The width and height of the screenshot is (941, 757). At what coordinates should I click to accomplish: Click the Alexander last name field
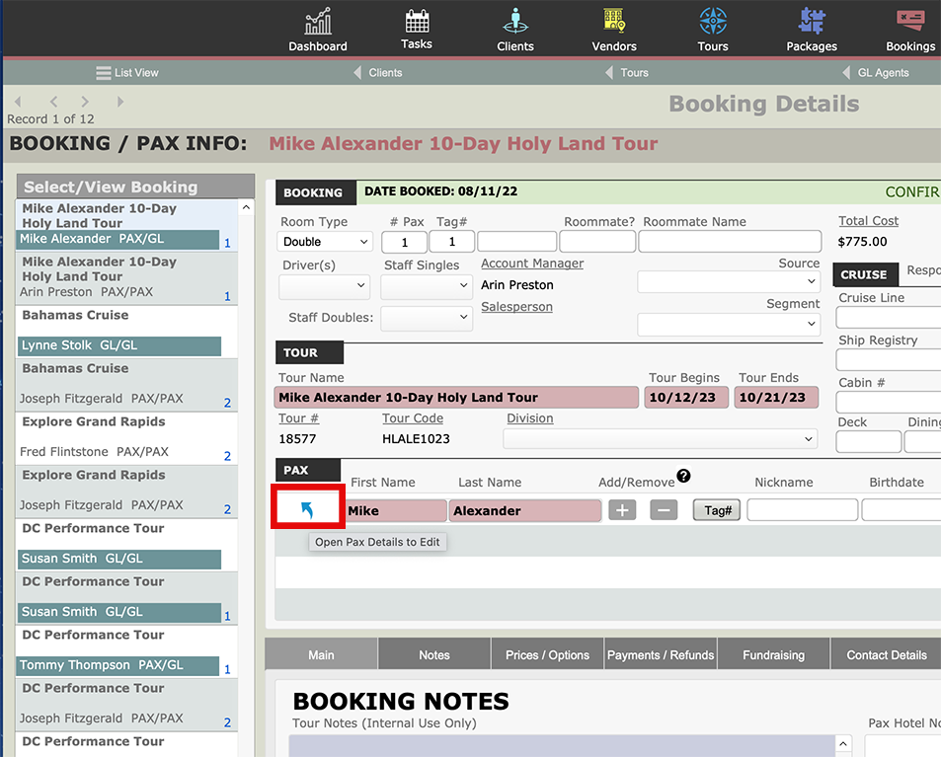(525, 510)
